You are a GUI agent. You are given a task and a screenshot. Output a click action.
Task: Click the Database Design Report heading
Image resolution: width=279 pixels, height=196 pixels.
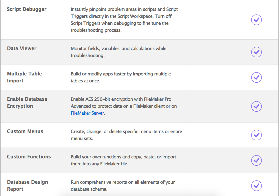(27, 185)
